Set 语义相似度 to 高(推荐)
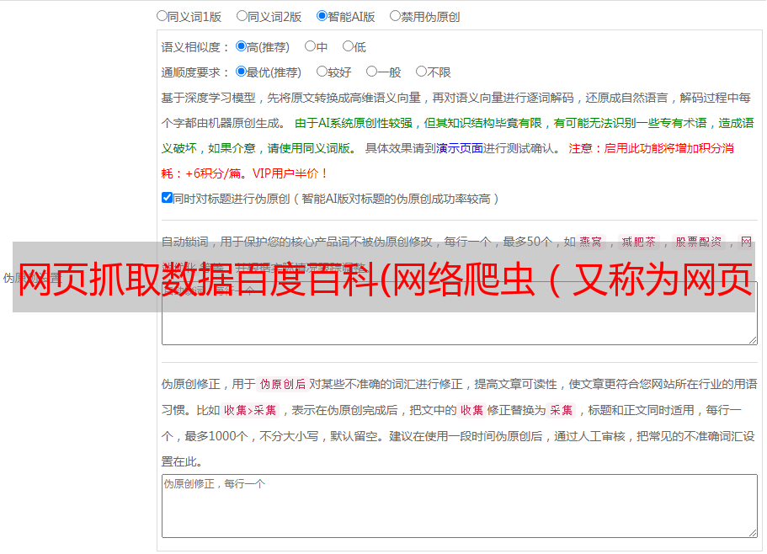This screenshot has width=767, height=554. point(241,46)
